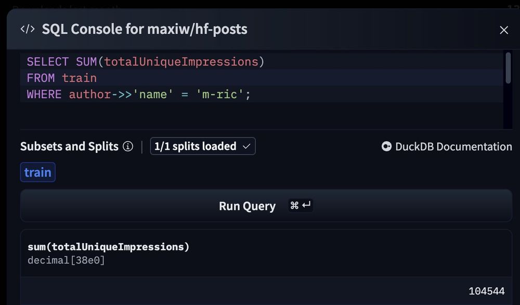Open the 1/1 splits loaded dropdown
520x305 pixels.
pyautogui.click(x=203, y=146)
